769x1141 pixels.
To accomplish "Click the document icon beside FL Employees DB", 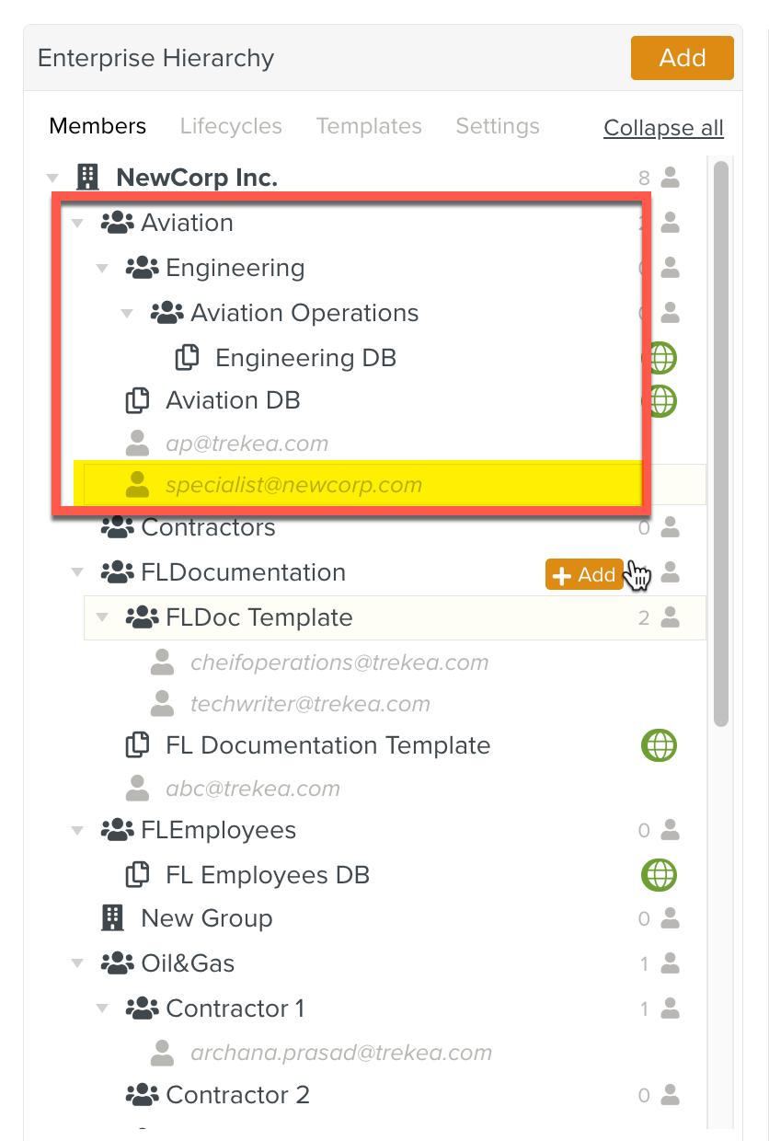I will [x=137, y=875].
